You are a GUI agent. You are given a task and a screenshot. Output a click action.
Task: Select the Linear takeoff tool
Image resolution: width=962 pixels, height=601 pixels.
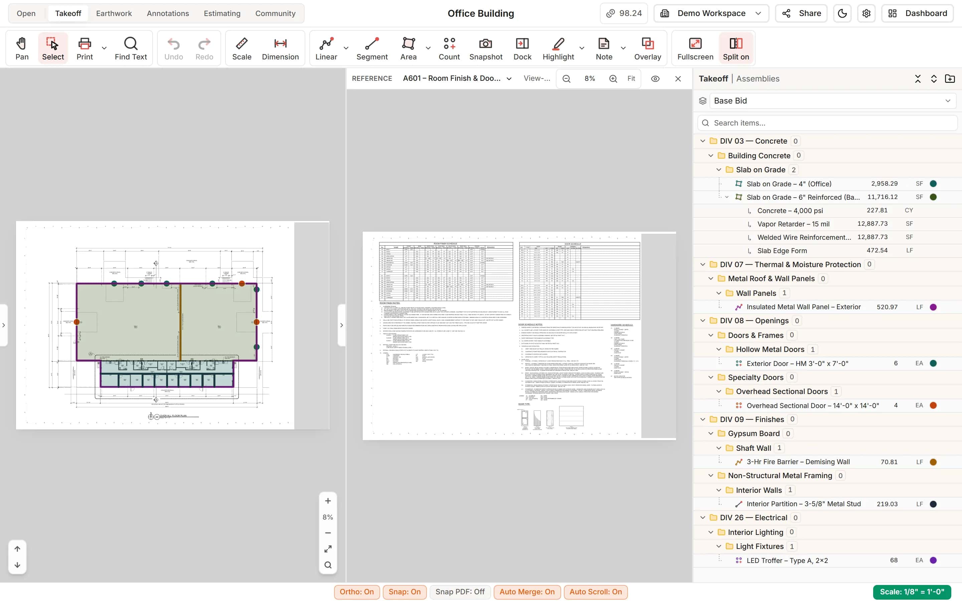point(326,48)
